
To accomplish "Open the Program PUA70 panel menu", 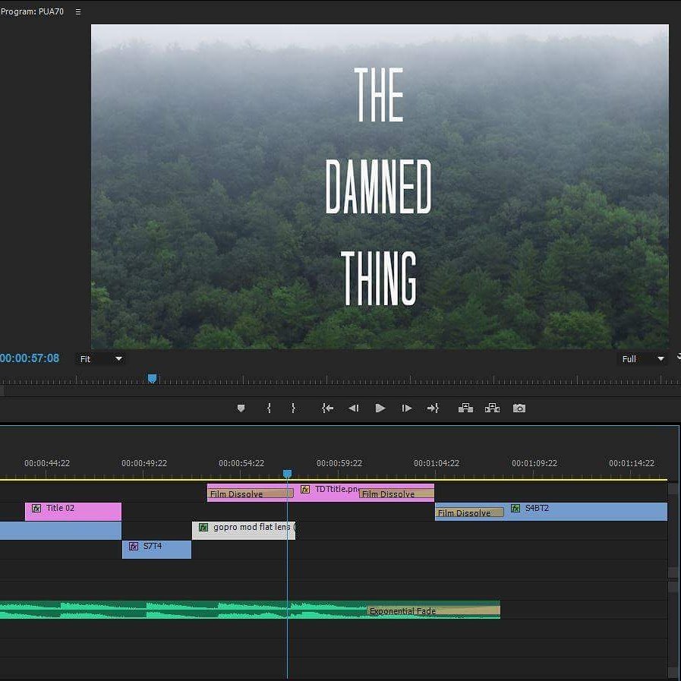I will click(x=78, y=11).
